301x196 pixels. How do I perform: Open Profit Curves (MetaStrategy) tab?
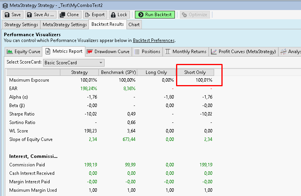(x=244, y=52)
